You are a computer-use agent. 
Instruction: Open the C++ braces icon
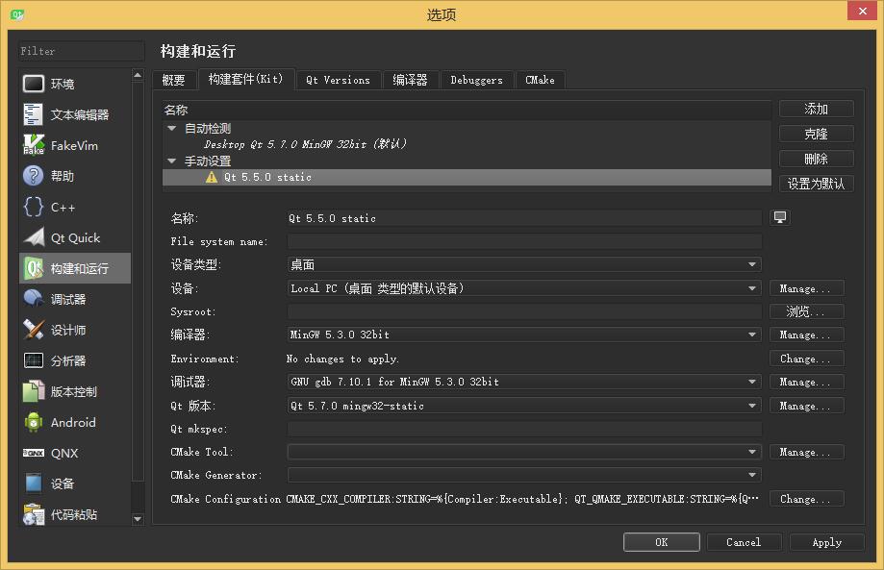pos(34,207)
